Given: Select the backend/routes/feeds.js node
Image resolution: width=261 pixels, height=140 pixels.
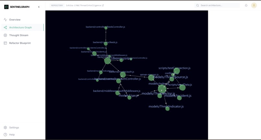Looking at the screenshot, I should pos(106,44).
